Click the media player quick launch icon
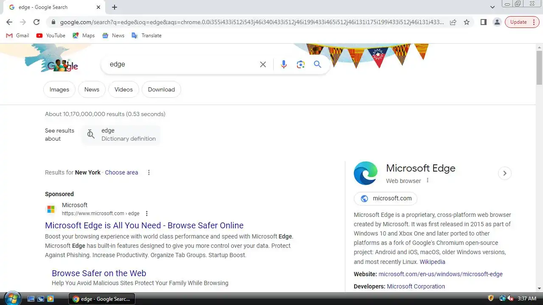The image size is (543, 305). tap(50, 299)
